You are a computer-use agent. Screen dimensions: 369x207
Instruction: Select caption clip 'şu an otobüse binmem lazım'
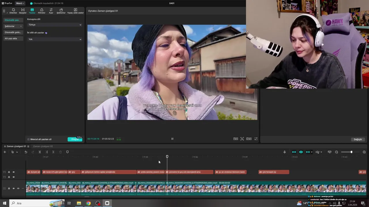231,172
